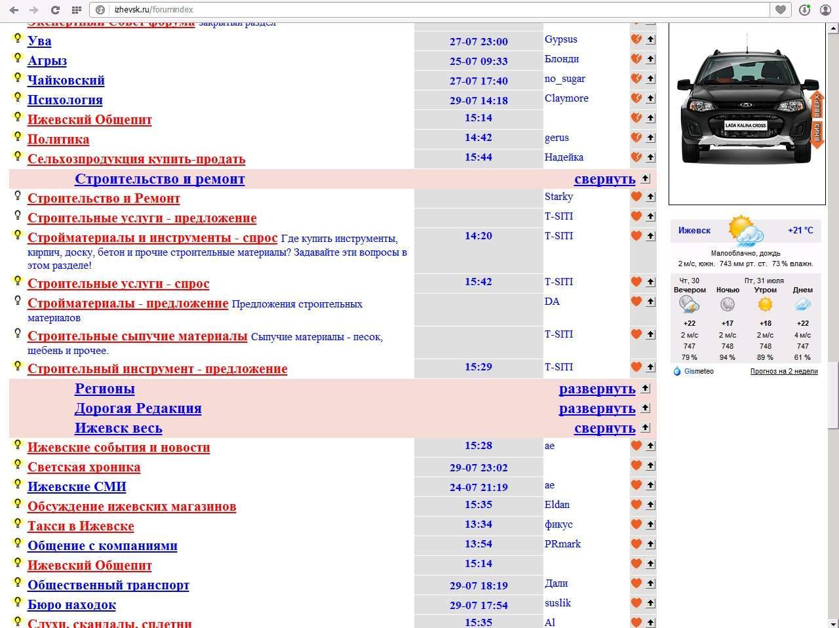Open the Ижевск весь section header link

(x=118, y=428)
